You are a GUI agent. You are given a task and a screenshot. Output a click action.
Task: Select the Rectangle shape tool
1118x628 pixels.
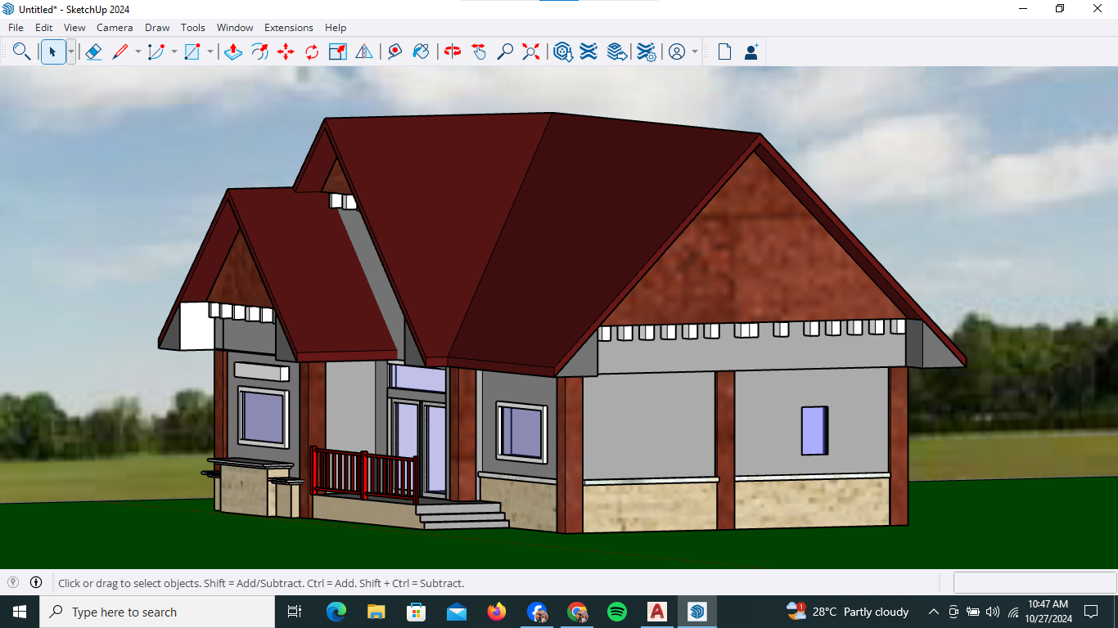point(192,52)
